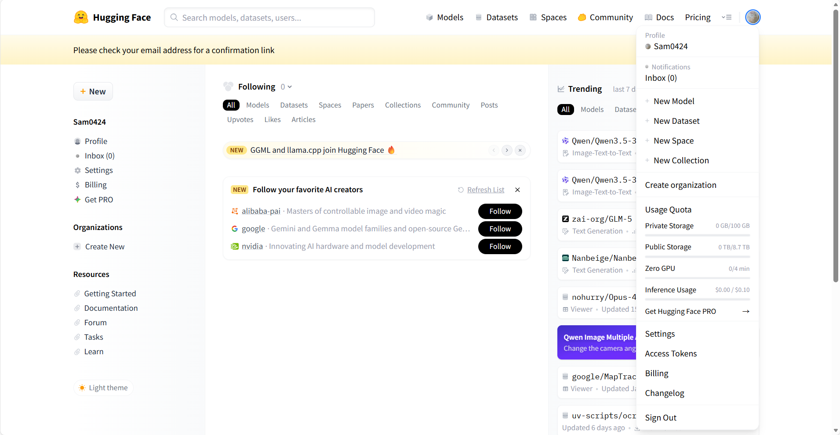Click the alibaba-pai creator logo
Viewport: 840px width, 435px height.
[235, 211]
